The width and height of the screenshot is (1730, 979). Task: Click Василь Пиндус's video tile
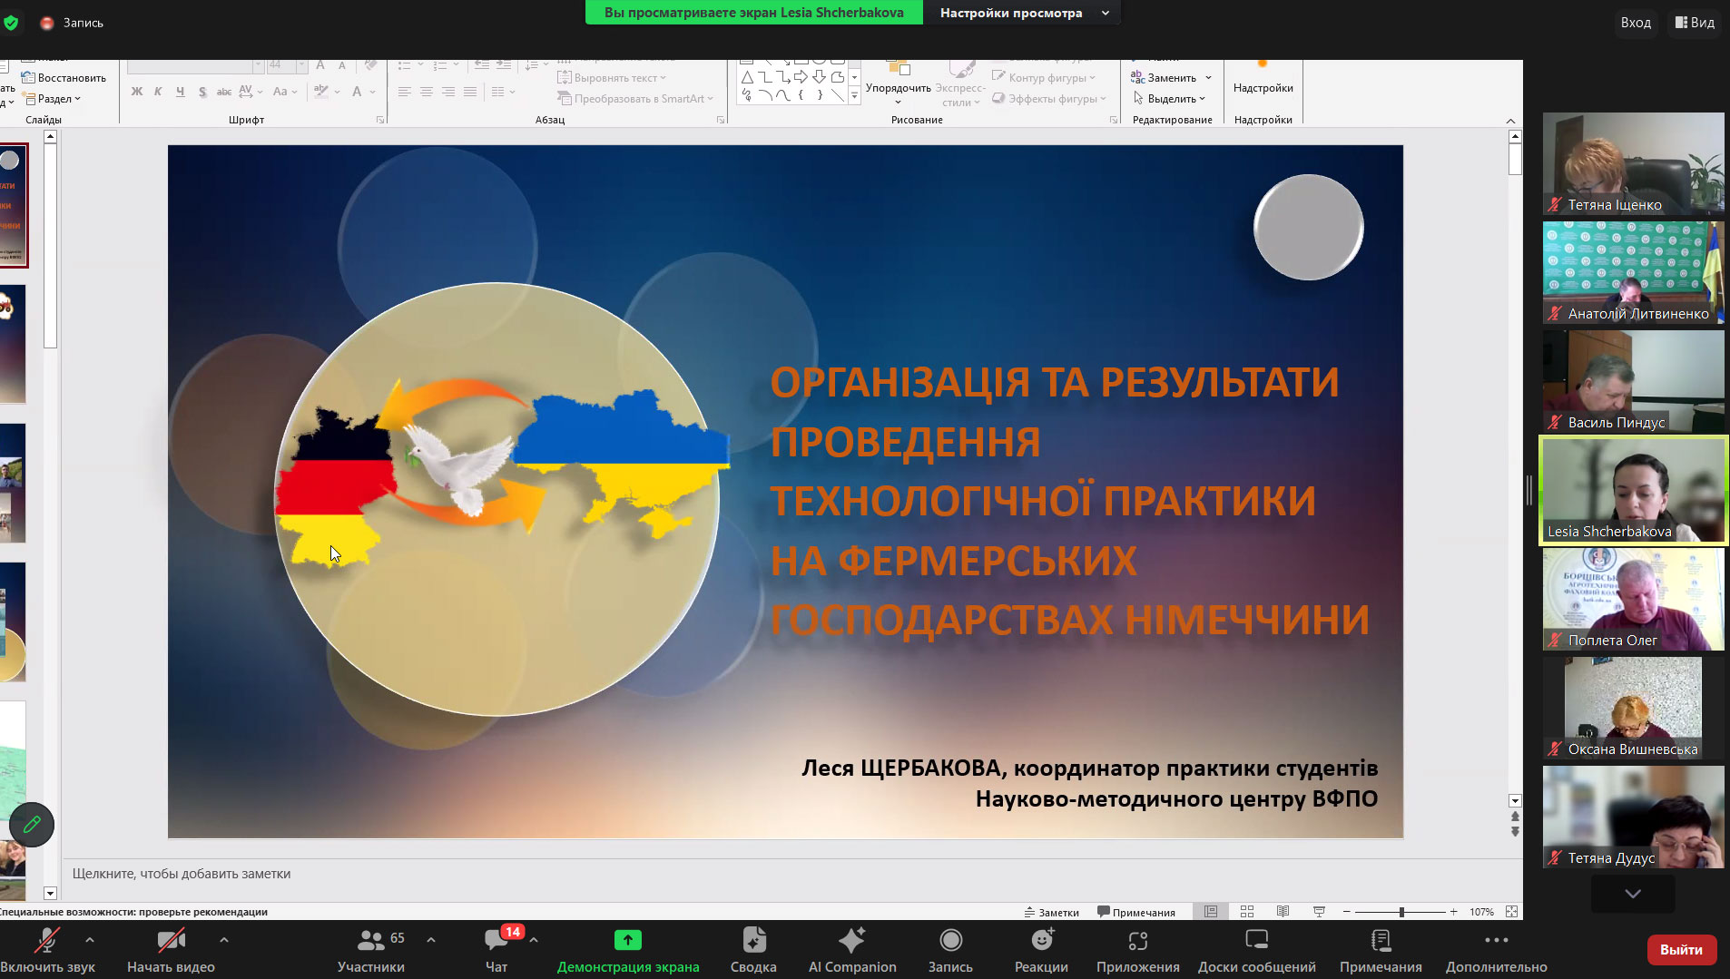pyautogui.click(x=1634, y=381)
